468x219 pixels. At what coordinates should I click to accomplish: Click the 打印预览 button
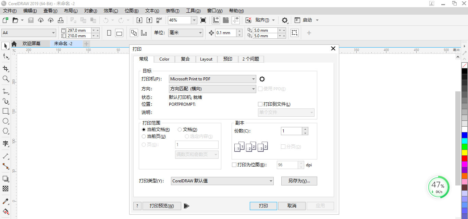pos(162,206)
